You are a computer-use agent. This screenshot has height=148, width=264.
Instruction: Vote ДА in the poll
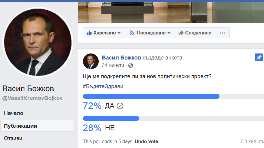pos(109,106)
